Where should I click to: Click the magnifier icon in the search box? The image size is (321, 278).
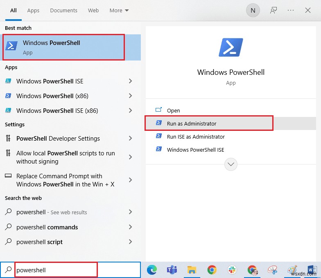(8, 270)
